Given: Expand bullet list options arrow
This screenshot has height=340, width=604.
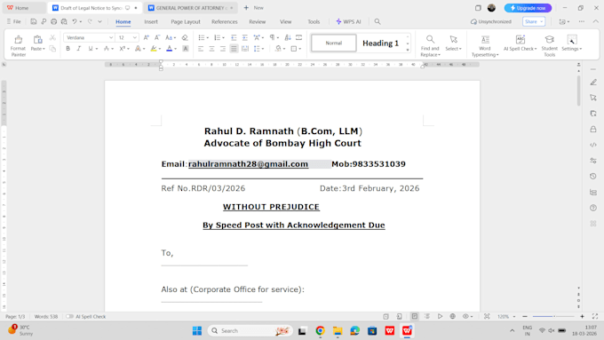Looking at the screenshot, I should tap(208, 38).
